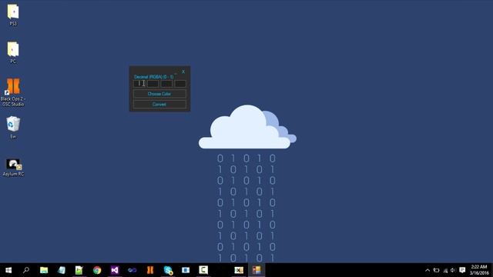The height and width of the screenshot is (277, 493).
Task: Click the Convert button
Action: click(159, 105)
